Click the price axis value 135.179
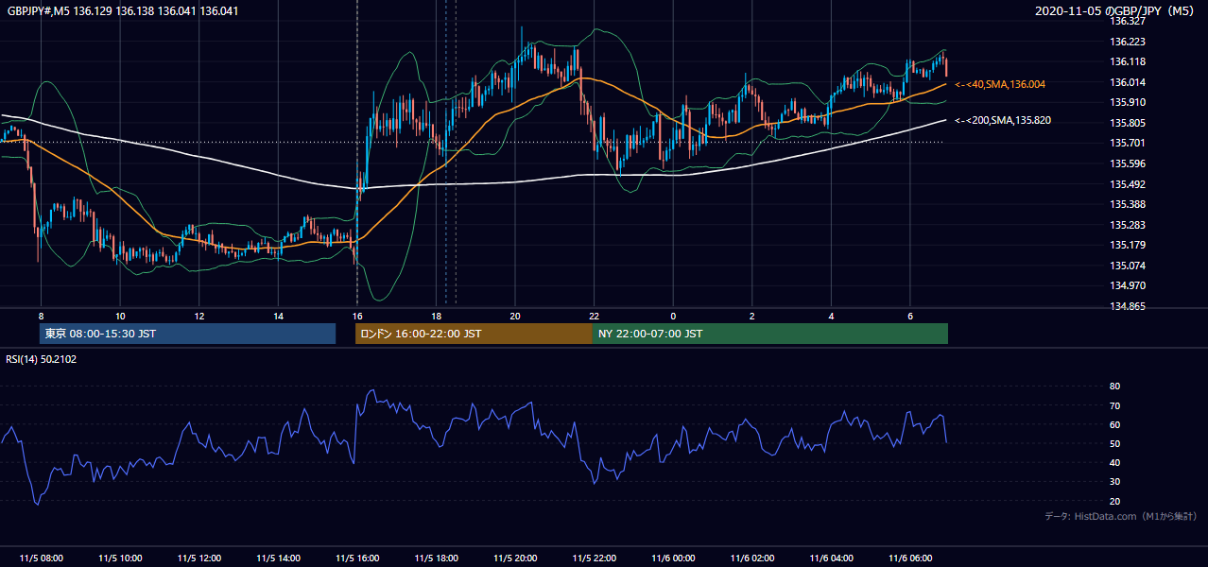Image resolution: width=1208 pixels, height=567 pixels. [1126, 246]
